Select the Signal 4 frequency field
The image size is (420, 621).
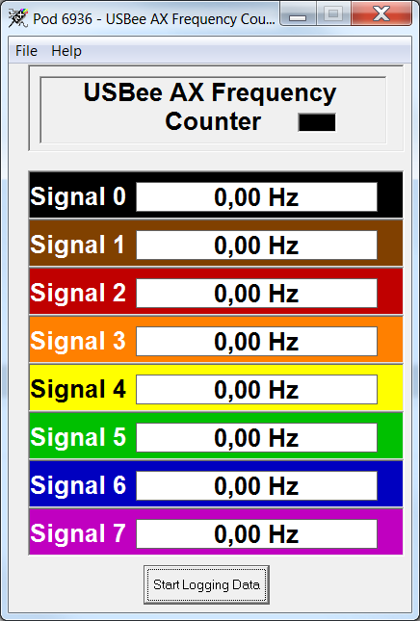pos(256,389)
